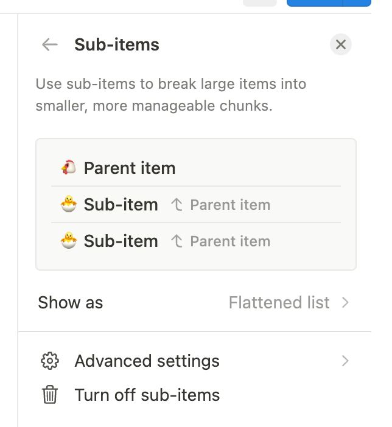
Task: Click the up-arrow parent icon in second Sub-item row
Action: click(177, 241)
